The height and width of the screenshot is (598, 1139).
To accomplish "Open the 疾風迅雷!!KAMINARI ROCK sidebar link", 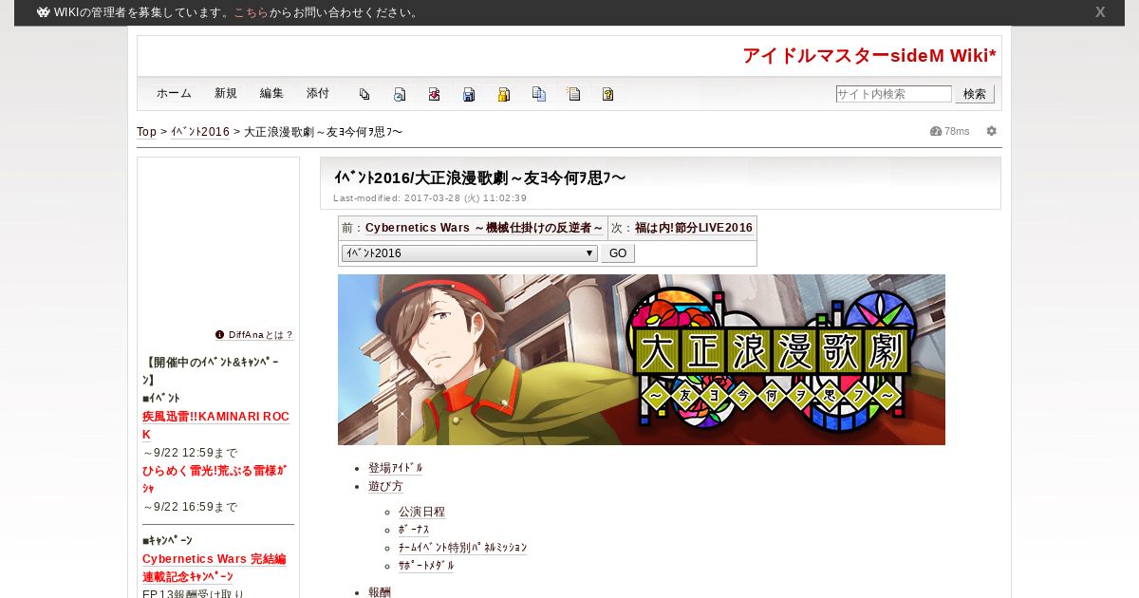I will pyautogui.click(x=215, y=425).
